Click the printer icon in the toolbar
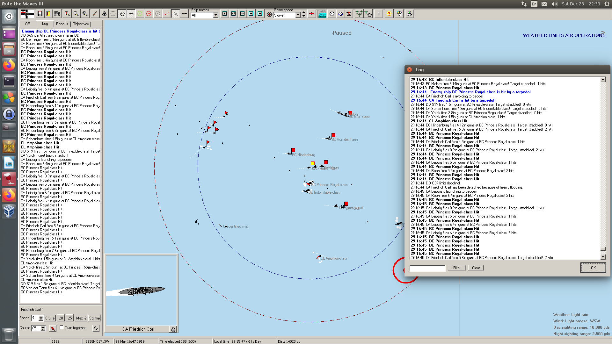 (x=409, y=14)
